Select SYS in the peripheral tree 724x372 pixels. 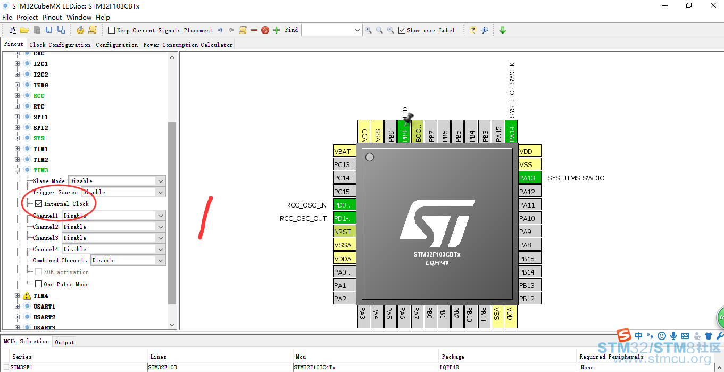tap(39, 138)
